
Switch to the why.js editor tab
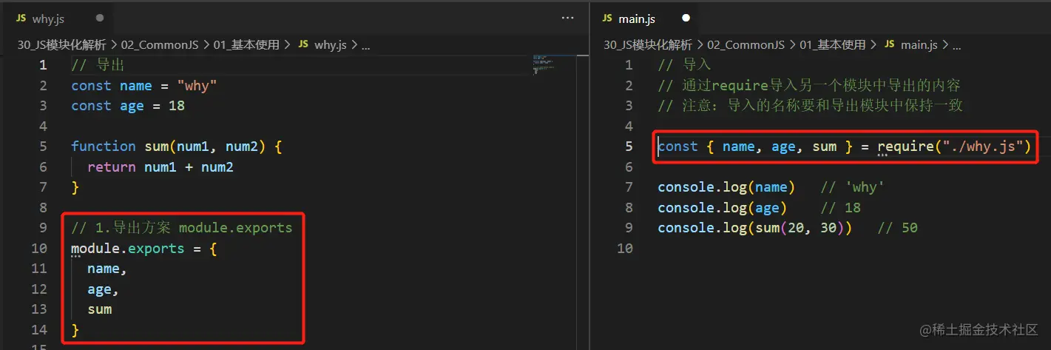click(x=59, y=18)
